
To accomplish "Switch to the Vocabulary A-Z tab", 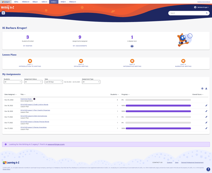I will (x=73, y=2).
